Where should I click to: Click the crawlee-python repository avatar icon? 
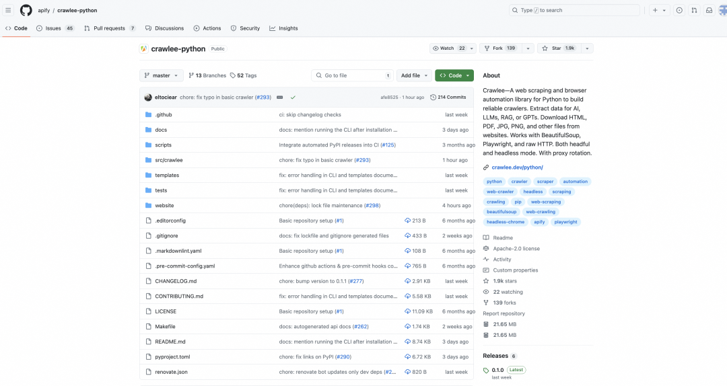(144, 48)
